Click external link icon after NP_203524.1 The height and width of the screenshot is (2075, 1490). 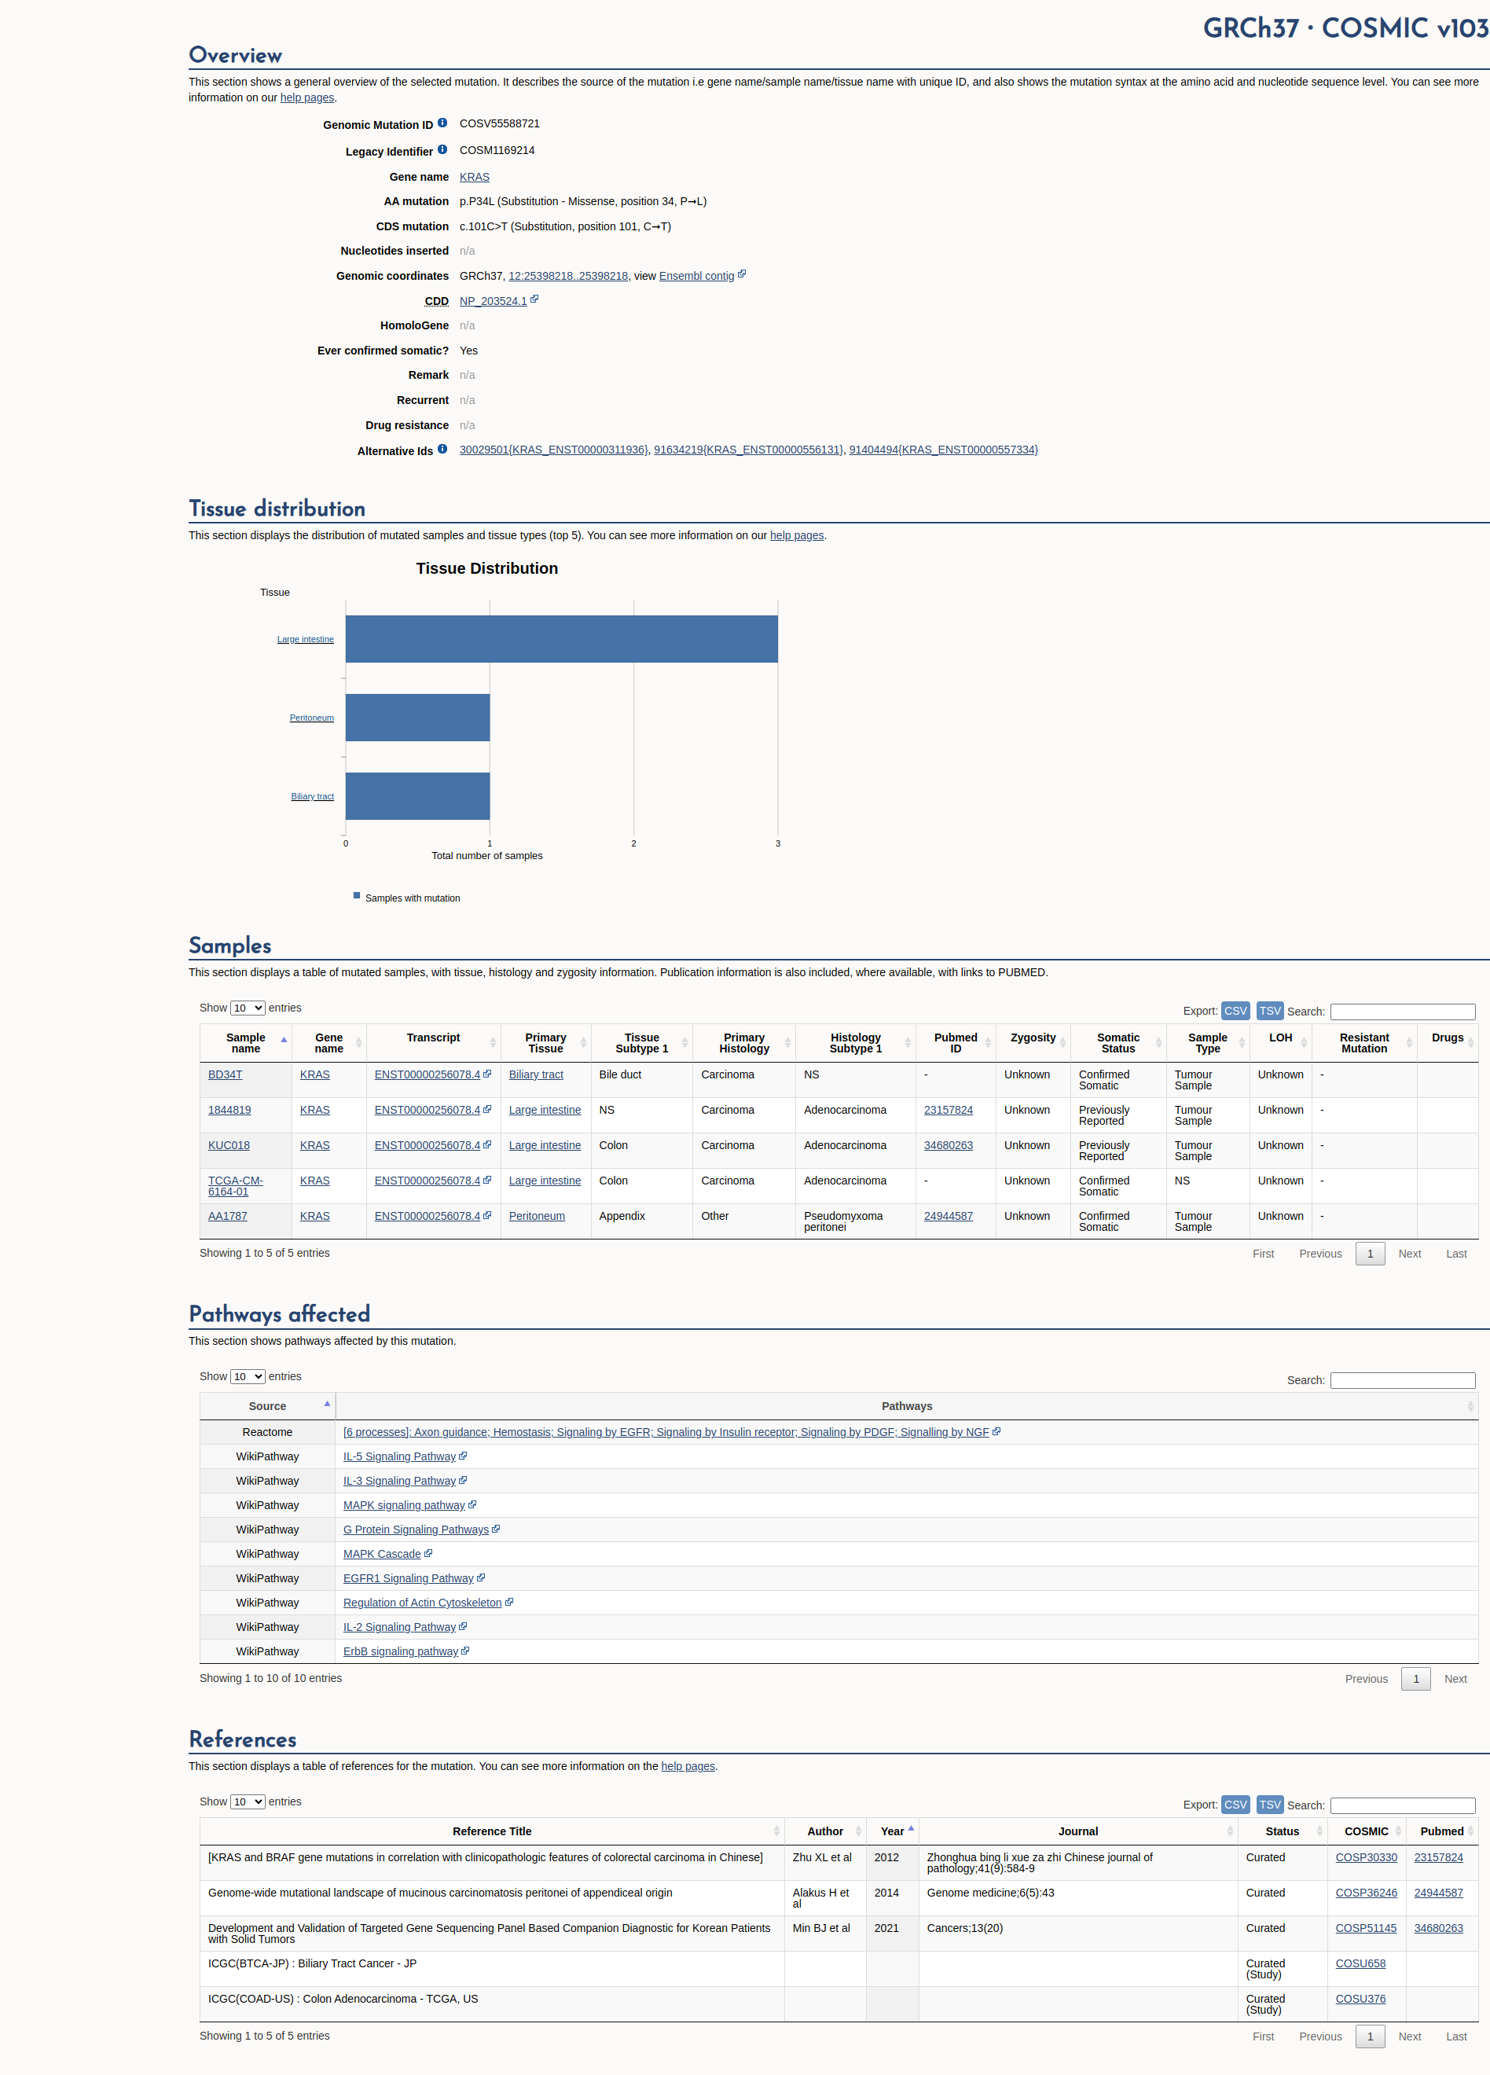click(534, 298)
